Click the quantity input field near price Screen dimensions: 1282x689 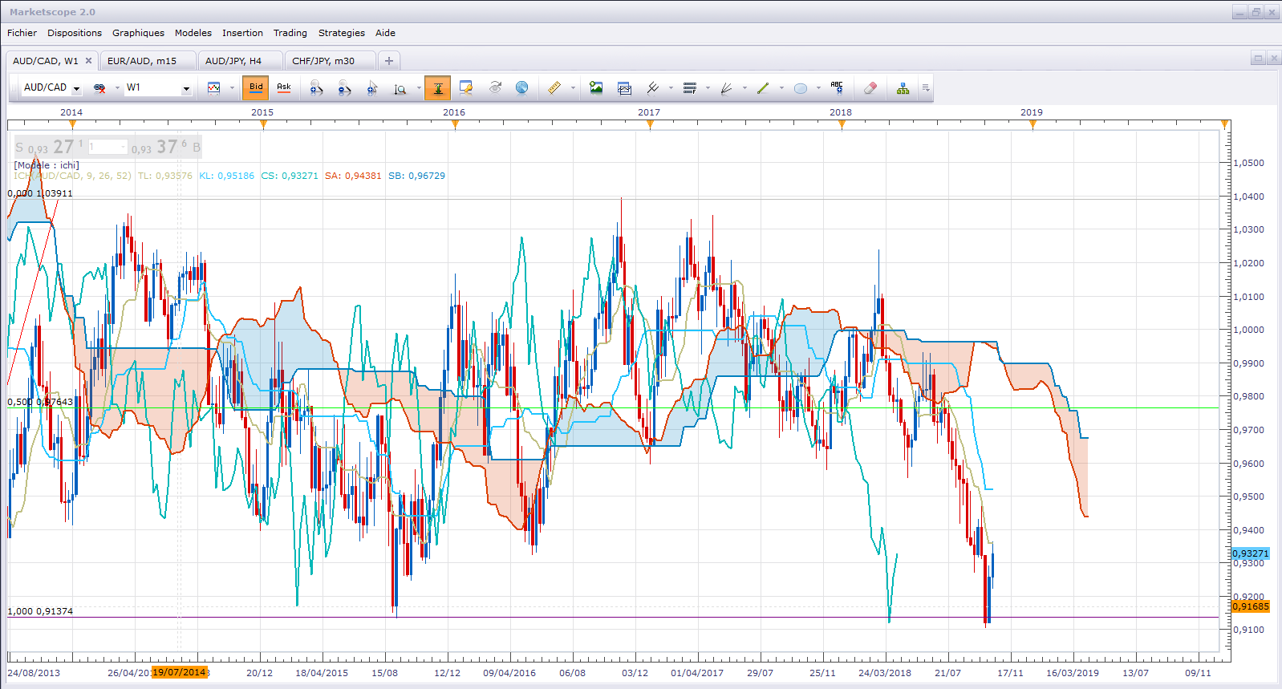point(108,147)
